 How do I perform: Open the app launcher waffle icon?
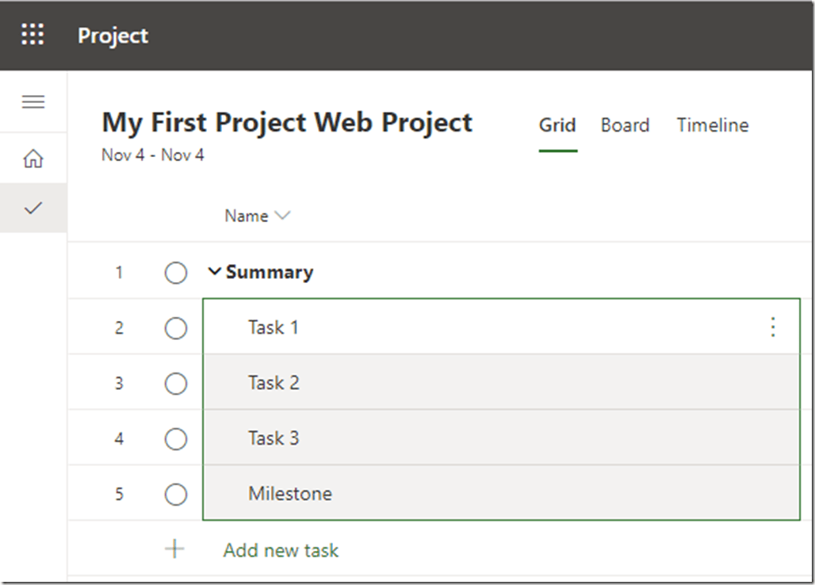[33, 35]
